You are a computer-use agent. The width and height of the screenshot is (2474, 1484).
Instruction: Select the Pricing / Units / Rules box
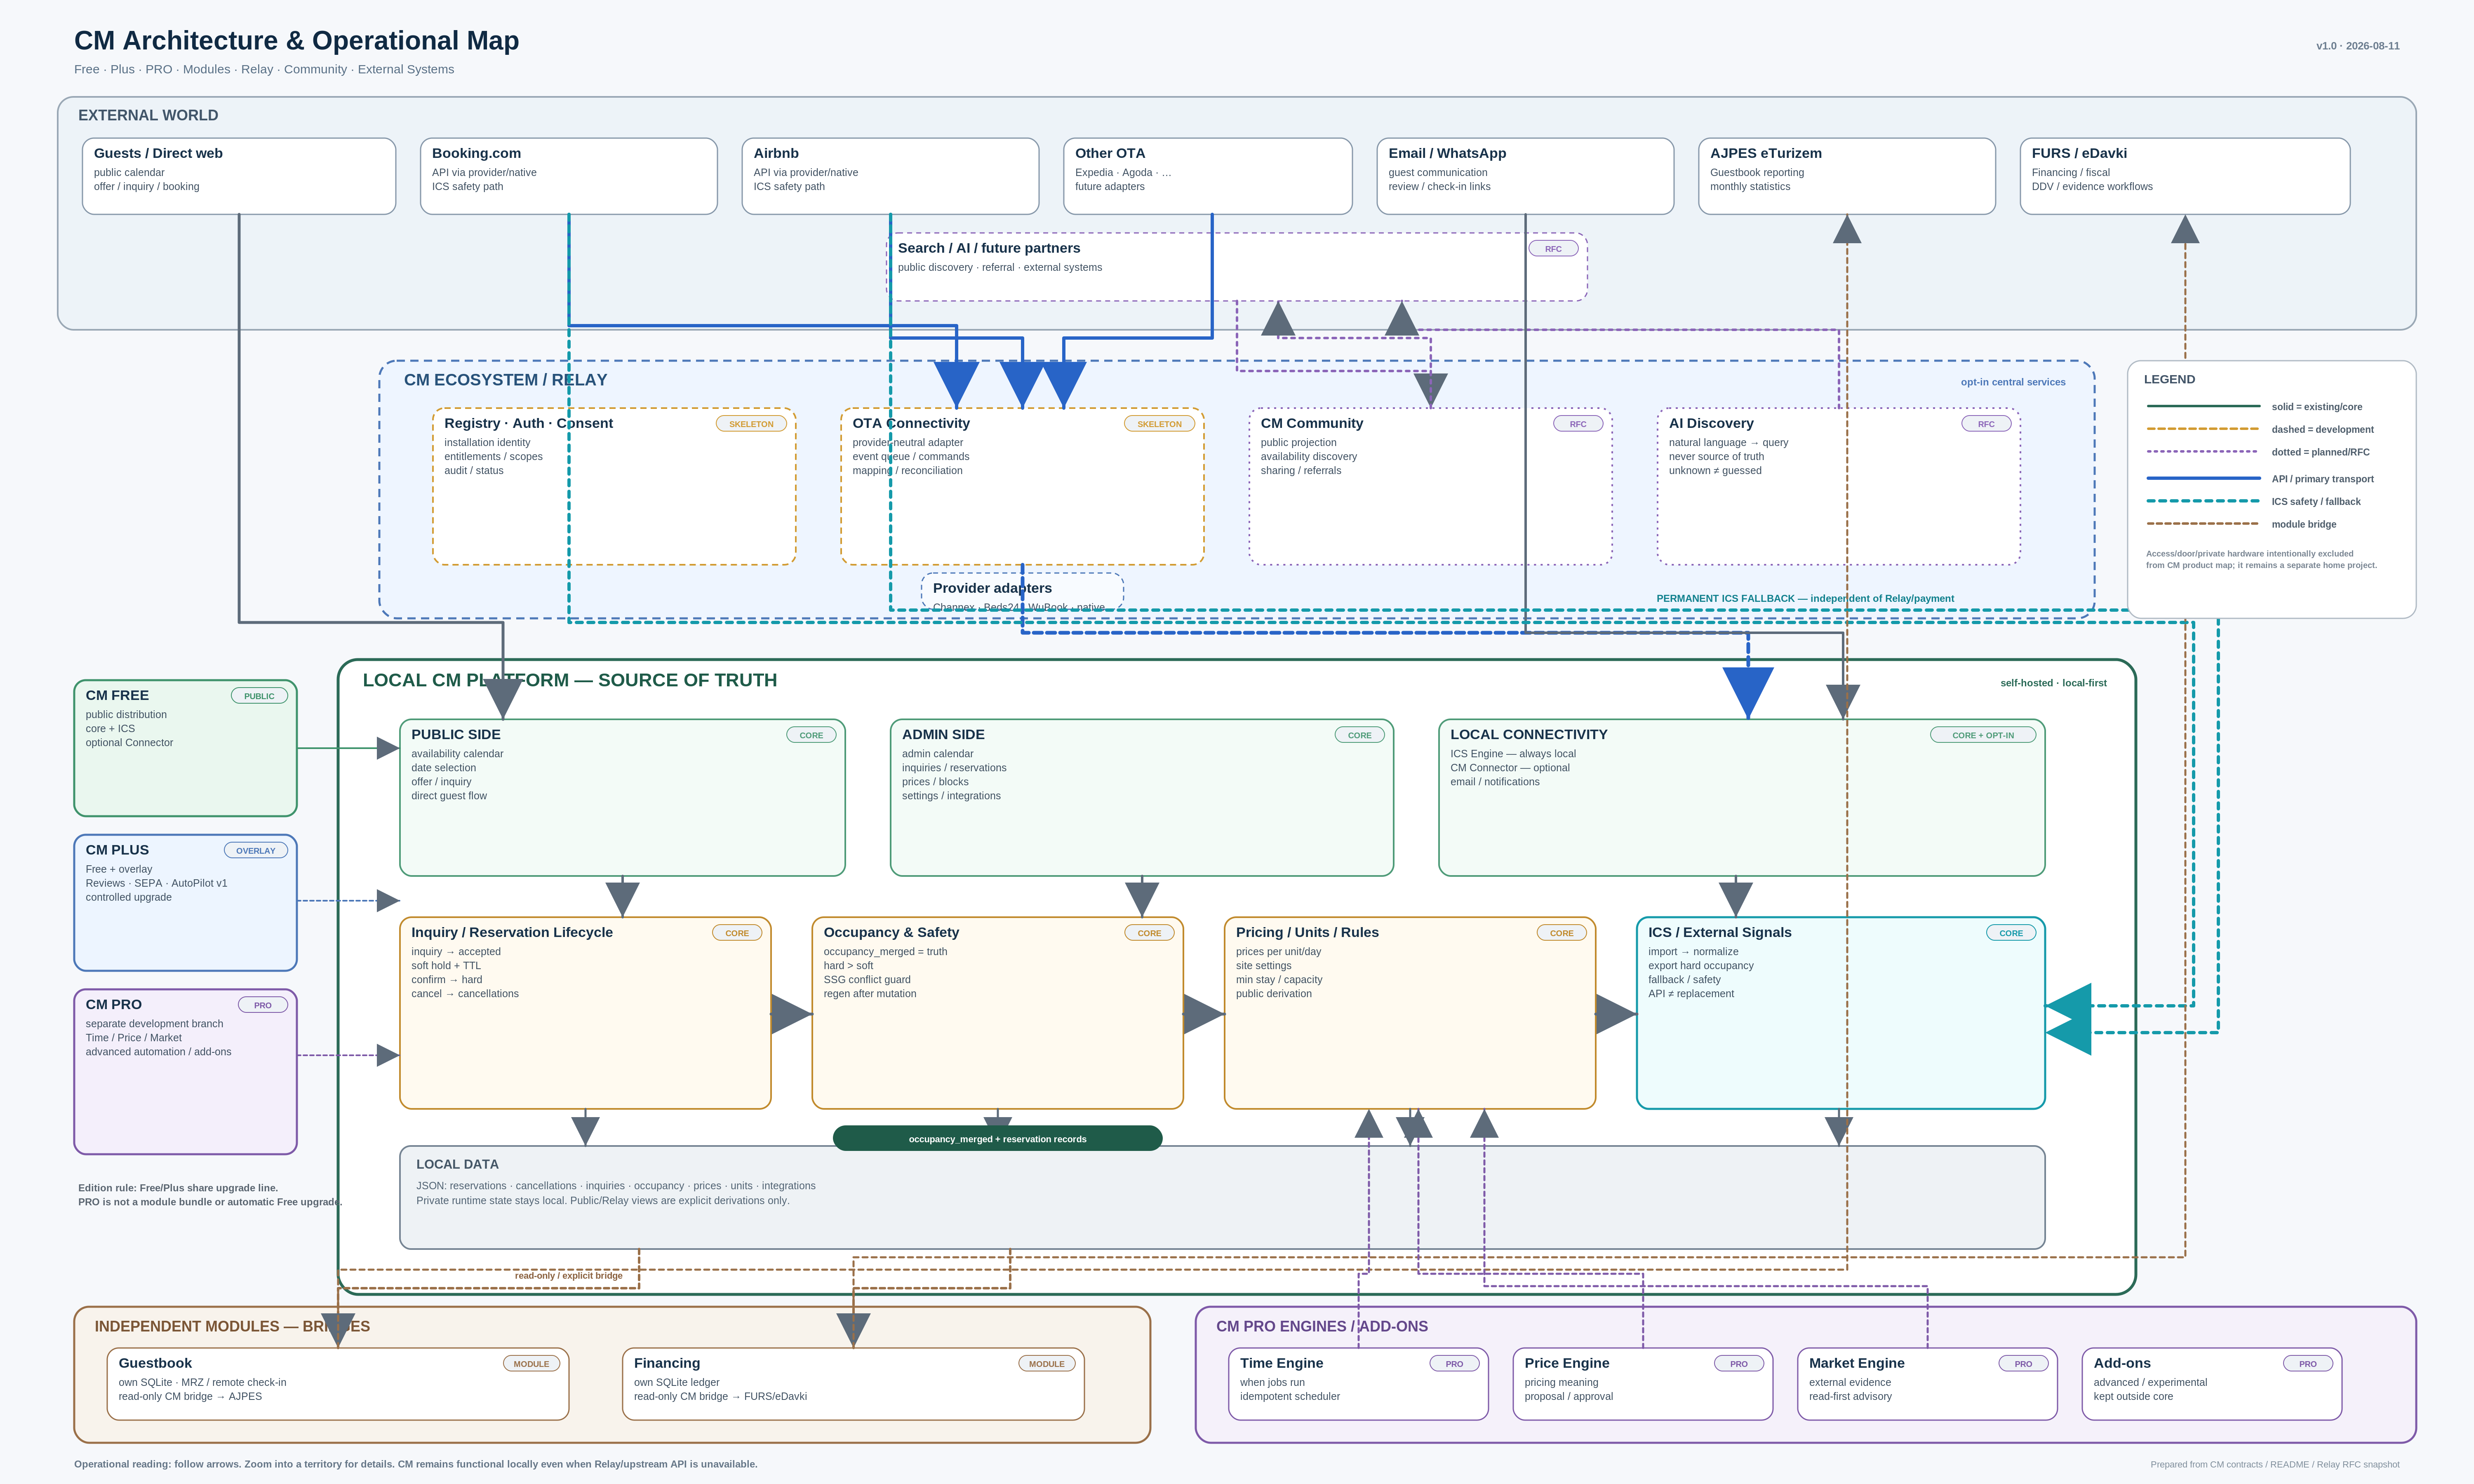pos(1410,1013)
